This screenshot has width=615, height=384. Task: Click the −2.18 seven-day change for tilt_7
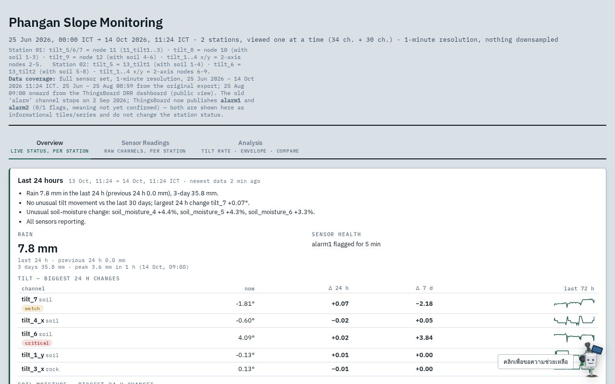(x=424, y=303)
